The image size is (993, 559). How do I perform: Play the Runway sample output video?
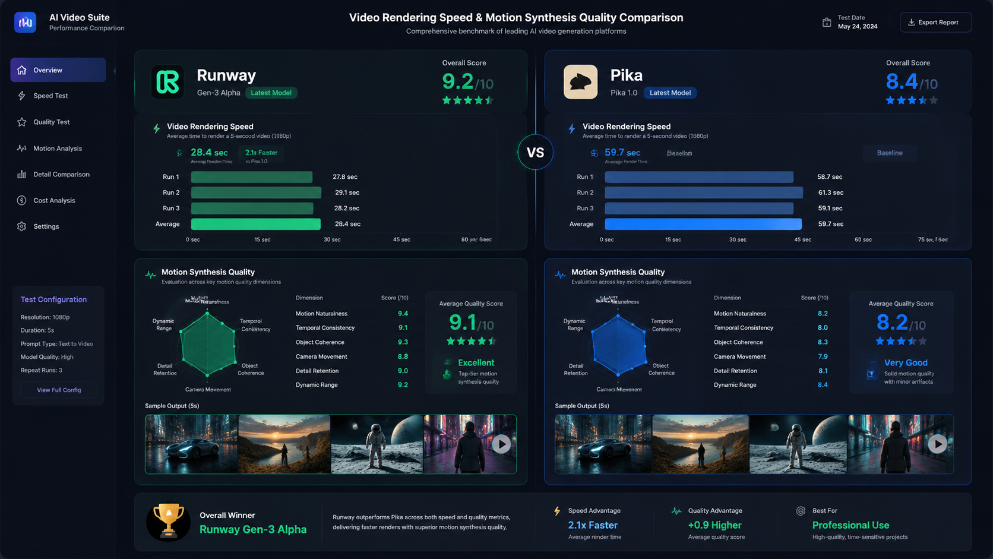(x=501, y=444)
